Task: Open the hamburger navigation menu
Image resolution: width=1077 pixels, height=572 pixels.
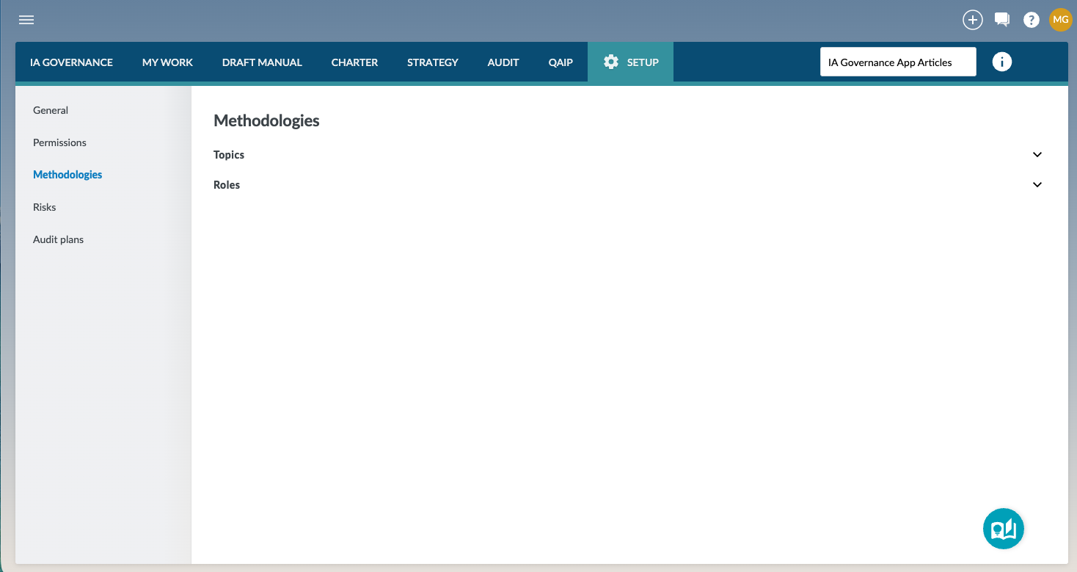Action: click(x=26, y=20)
